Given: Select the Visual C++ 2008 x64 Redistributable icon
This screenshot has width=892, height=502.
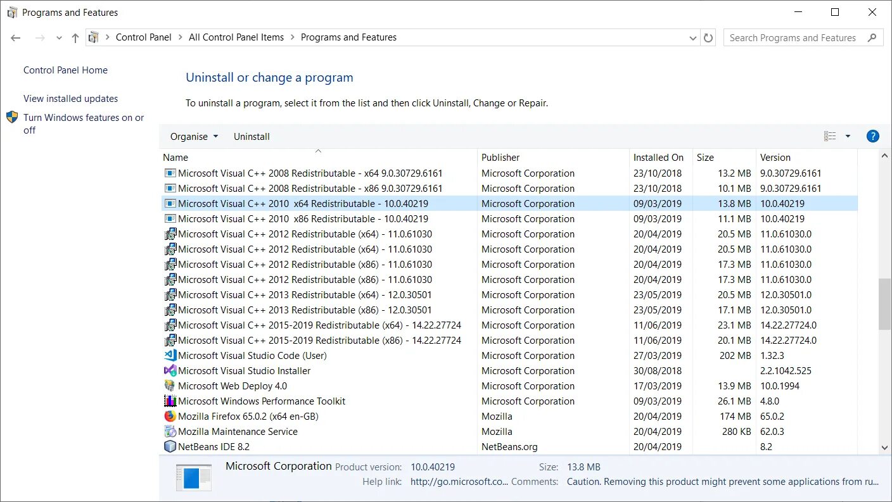Looking at the screenshot, I should 170,173.
